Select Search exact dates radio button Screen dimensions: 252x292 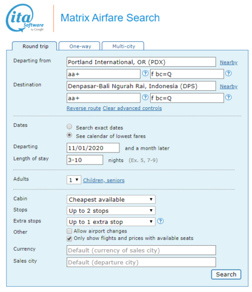point(69,127)
